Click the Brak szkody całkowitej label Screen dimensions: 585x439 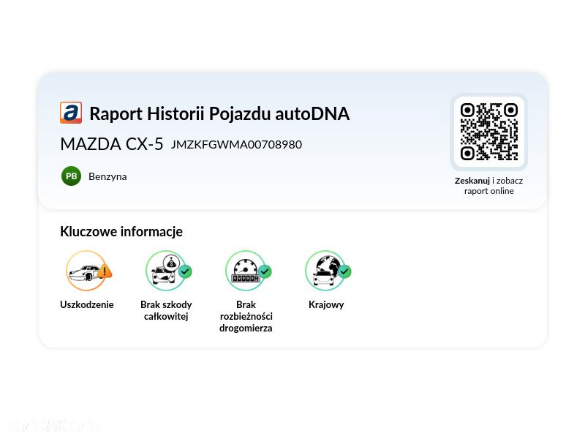point(166,310)
